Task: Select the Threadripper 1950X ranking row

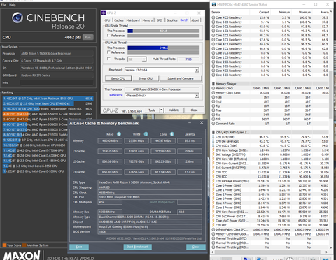Action: click(x=48, y=109)
